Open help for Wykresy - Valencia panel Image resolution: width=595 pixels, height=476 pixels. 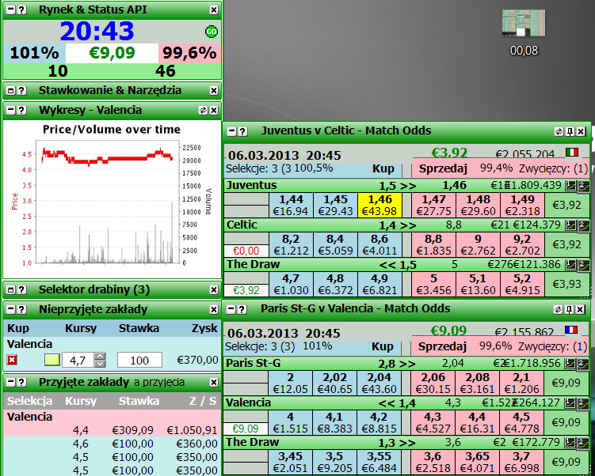point(21,110)
